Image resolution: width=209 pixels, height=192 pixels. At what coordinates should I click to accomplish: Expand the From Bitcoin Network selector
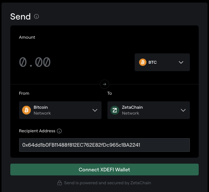pyautogui.click(x=60, y=110)
